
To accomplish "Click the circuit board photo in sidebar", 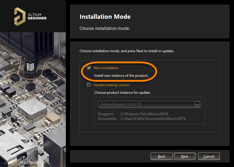I will click(x=33, y=97).
